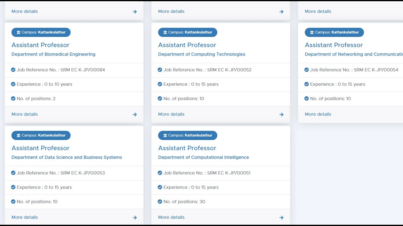The image size is (403, 226).
Task: Click Campus Kattankulathur badge on Computing Technologies card
Action: tap(188, 32)
